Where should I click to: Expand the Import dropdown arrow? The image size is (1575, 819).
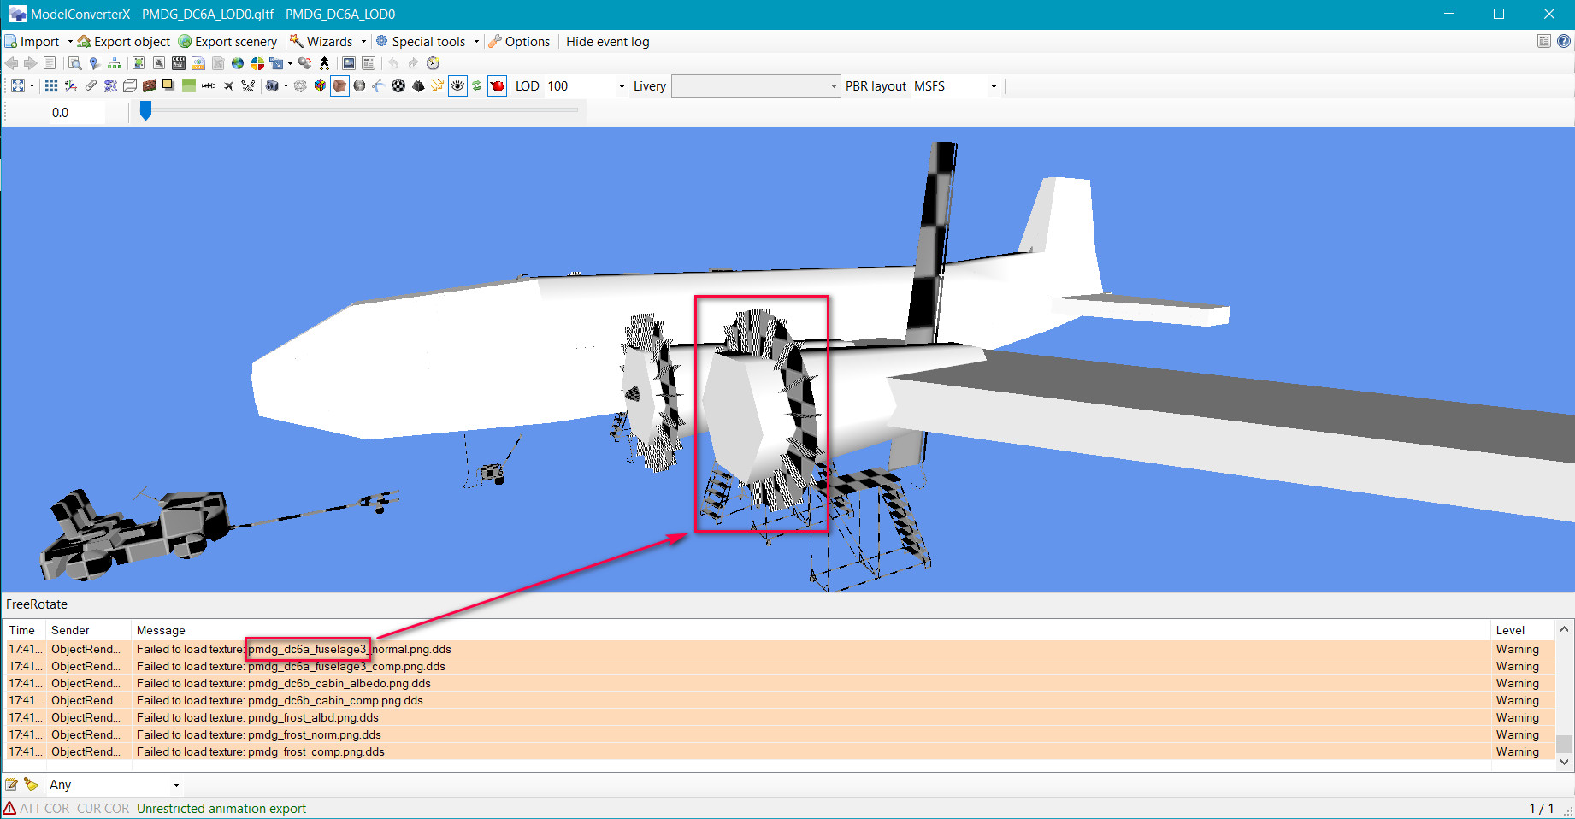pos(70,42)
